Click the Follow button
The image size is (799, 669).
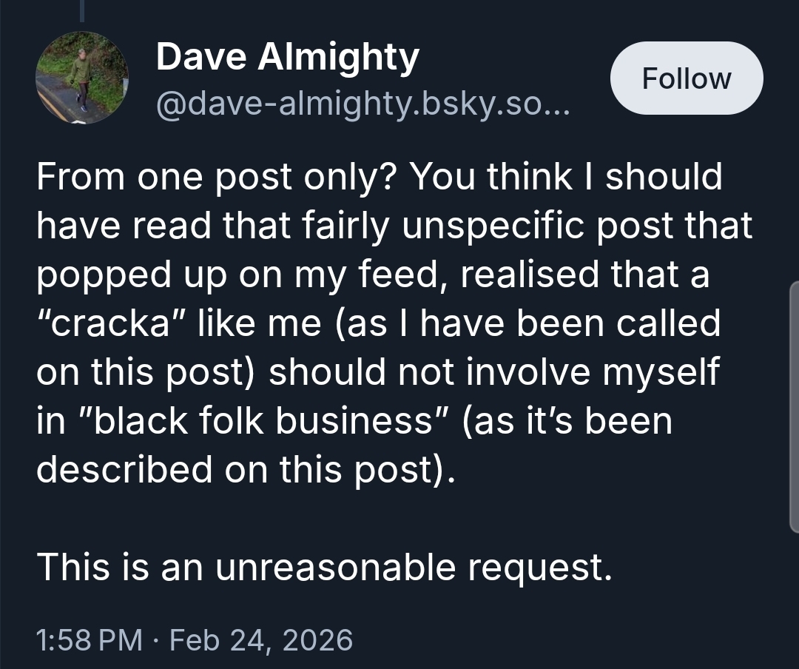(x=686, y=78)
